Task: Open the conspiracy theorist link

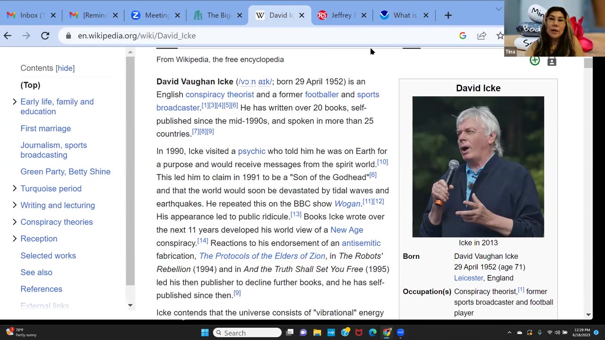Action: pos(220,94)
